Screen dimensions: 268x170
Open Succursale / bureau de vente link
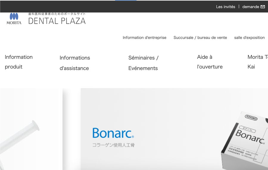click(200, 38)
